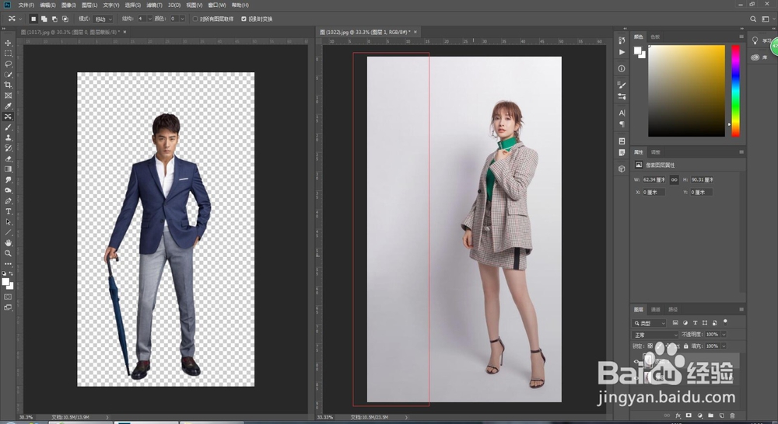Screen dimensions: 778x424
Task: Enable 对所有图层取样 checkbox
Action: tap(195, 19)
